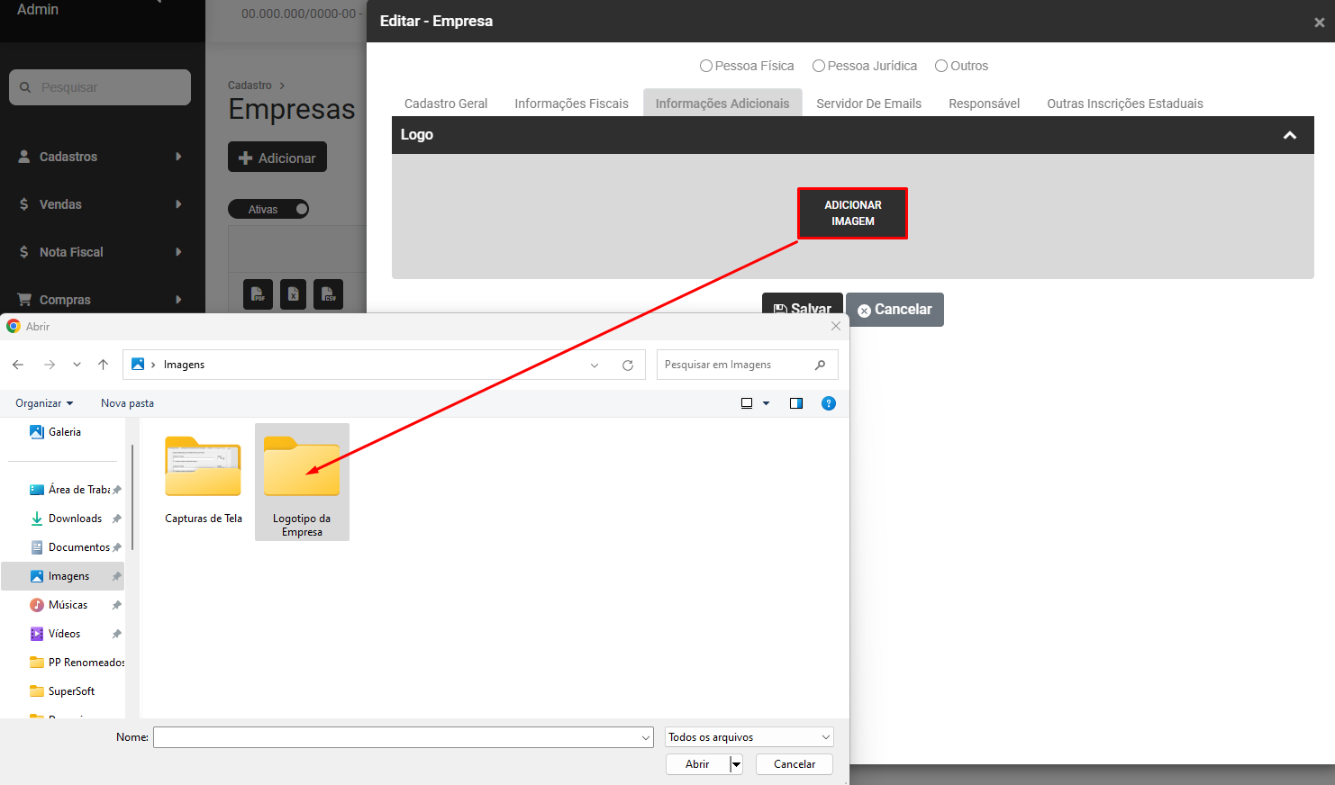Viewport: 1335px width, 785px height.
Task: Select the Capturas de Tela folder
Action: [204, 480]
